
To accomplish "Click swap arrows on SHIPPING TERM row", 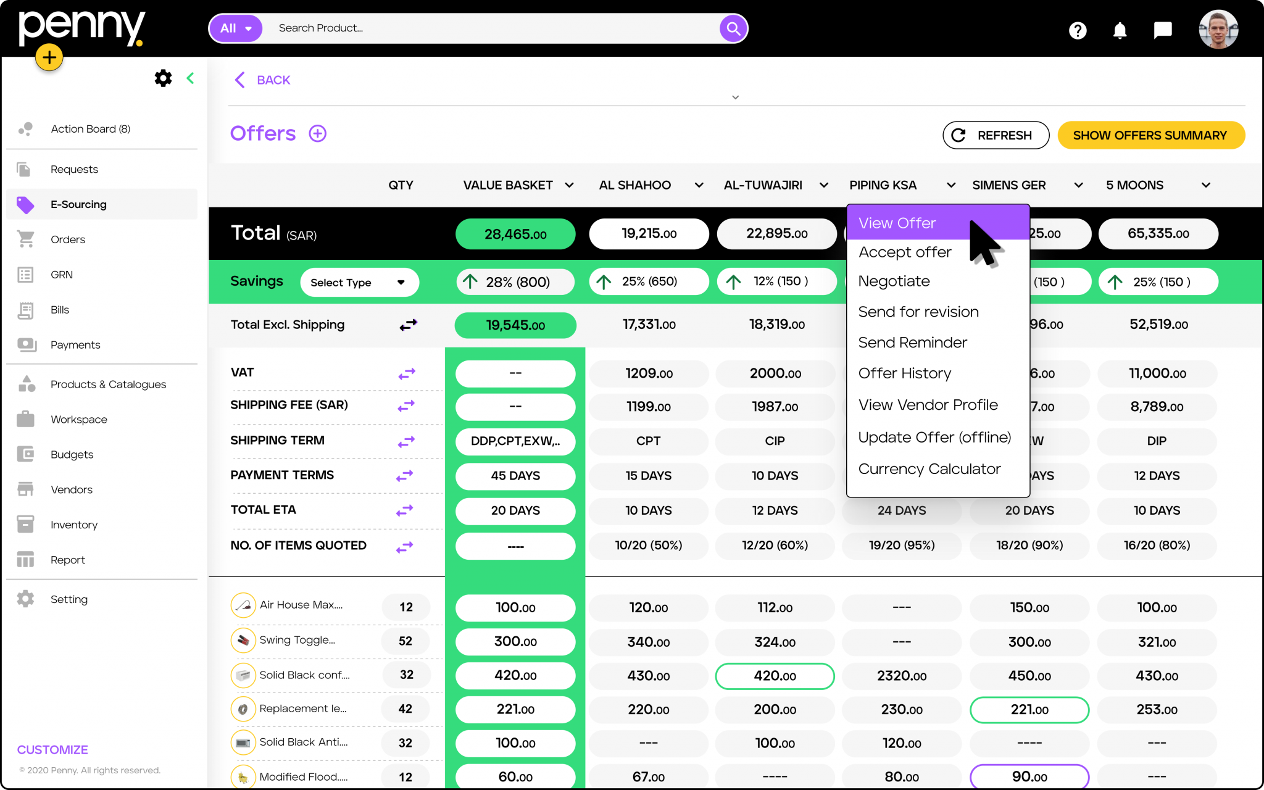I will click(x=406, y=441).
